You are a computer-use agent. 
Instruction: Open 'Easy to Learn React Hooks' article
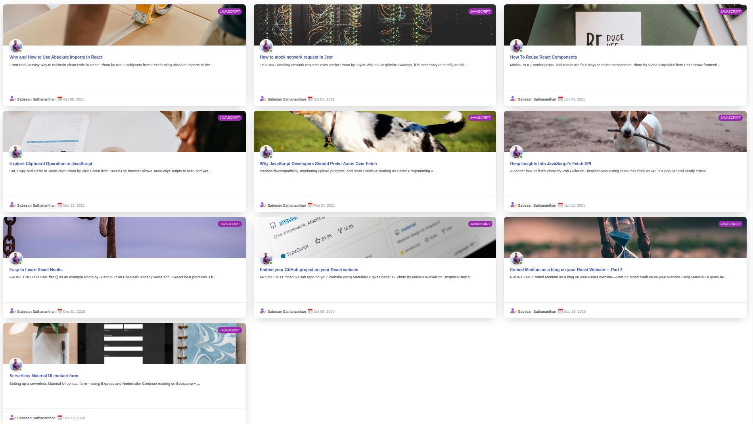click(x=36, y=270)
